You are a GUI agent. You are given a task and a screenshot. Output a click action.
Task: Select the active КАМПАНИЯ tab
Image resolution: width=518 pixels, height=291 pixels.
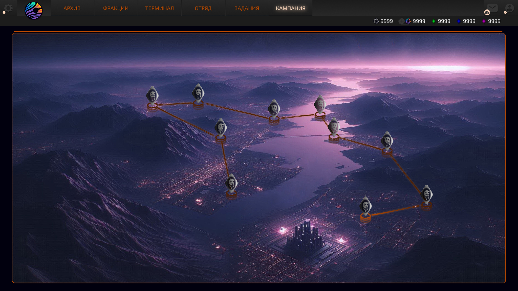291,8
